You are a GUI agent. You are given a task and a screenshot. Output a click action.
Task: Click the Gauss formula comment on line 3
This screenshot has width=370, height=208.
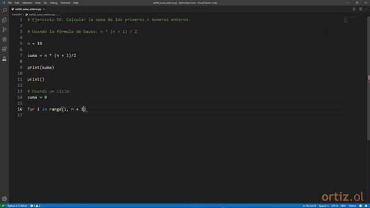[82, 32]
